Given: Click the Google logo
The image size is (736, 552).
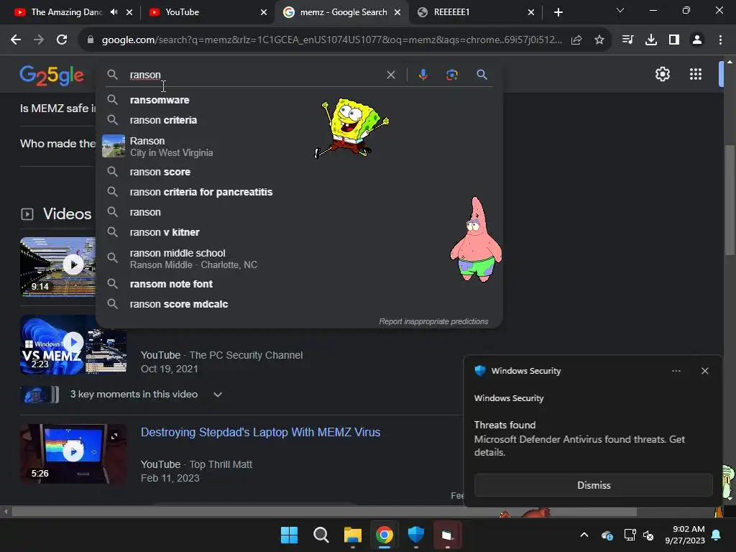Looking at the screenshot, I should pos(52,75).
